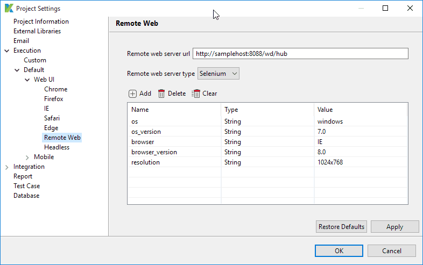Collapse the Web UI tree node
The image size is (423, 265).
point(27,80)
